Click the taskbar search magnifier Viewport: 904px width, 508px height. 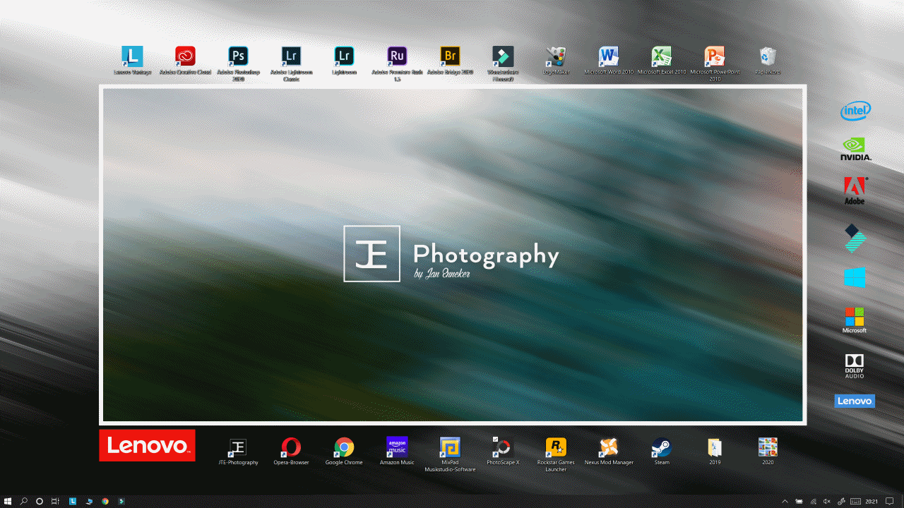pos(24,501)
